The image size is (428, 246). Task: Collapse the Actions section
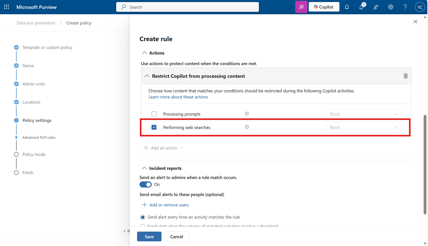144,52
